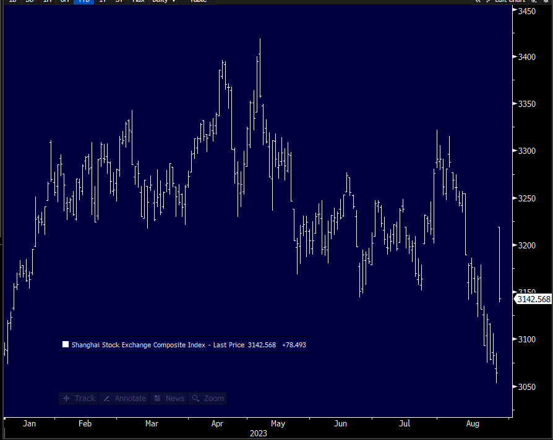Click the Feb label on date axis
This screenshot has height=440, width=553.
pyautogui.click(x=85, y=423)
